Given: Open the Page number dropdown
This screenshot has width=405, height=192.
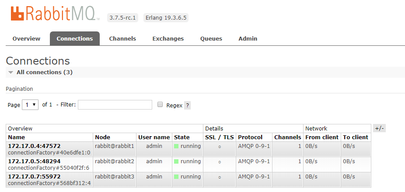Looking at the screenshot, I should (x=30, y=105).
